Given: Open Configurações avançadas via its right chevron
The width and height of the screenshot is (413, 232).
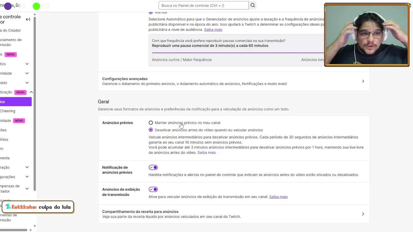Looking at the screenshot, I should 363,81.
